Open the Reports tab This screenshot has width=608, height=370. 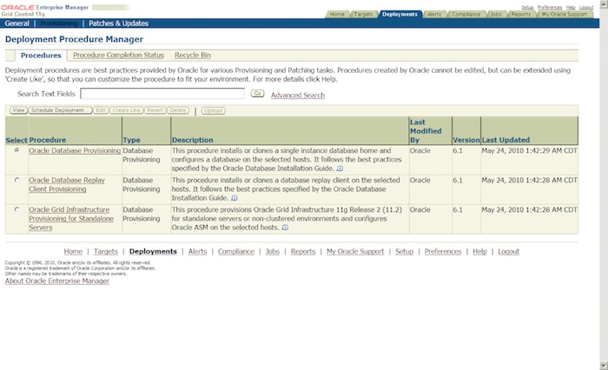[x=521, y=15]
